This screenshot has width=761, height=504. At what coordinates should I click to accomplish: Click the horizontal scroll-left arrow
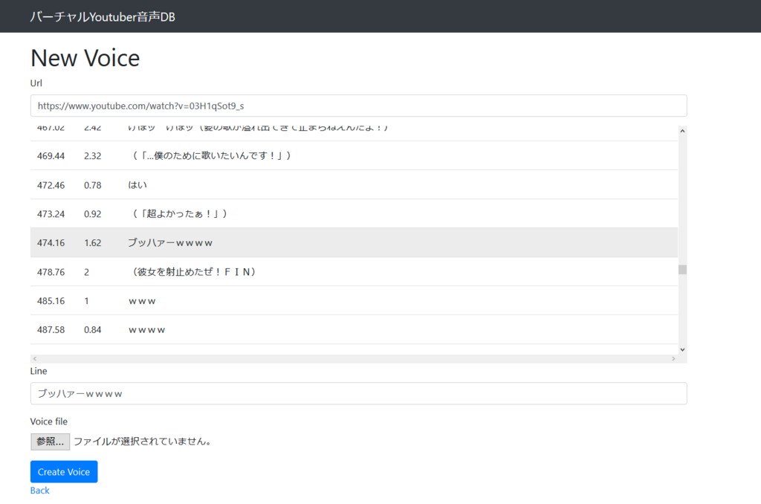click(34, 359)
